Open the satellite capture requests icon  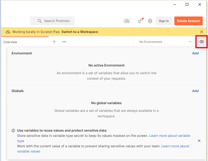click(140, 21)
